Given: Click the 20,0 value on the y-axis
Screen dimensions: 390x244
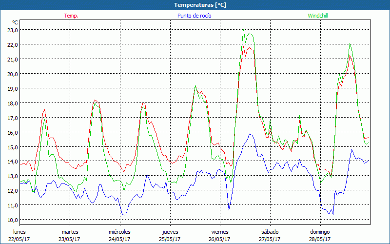Looking at the screenshot, I should [x=12, y=74].
